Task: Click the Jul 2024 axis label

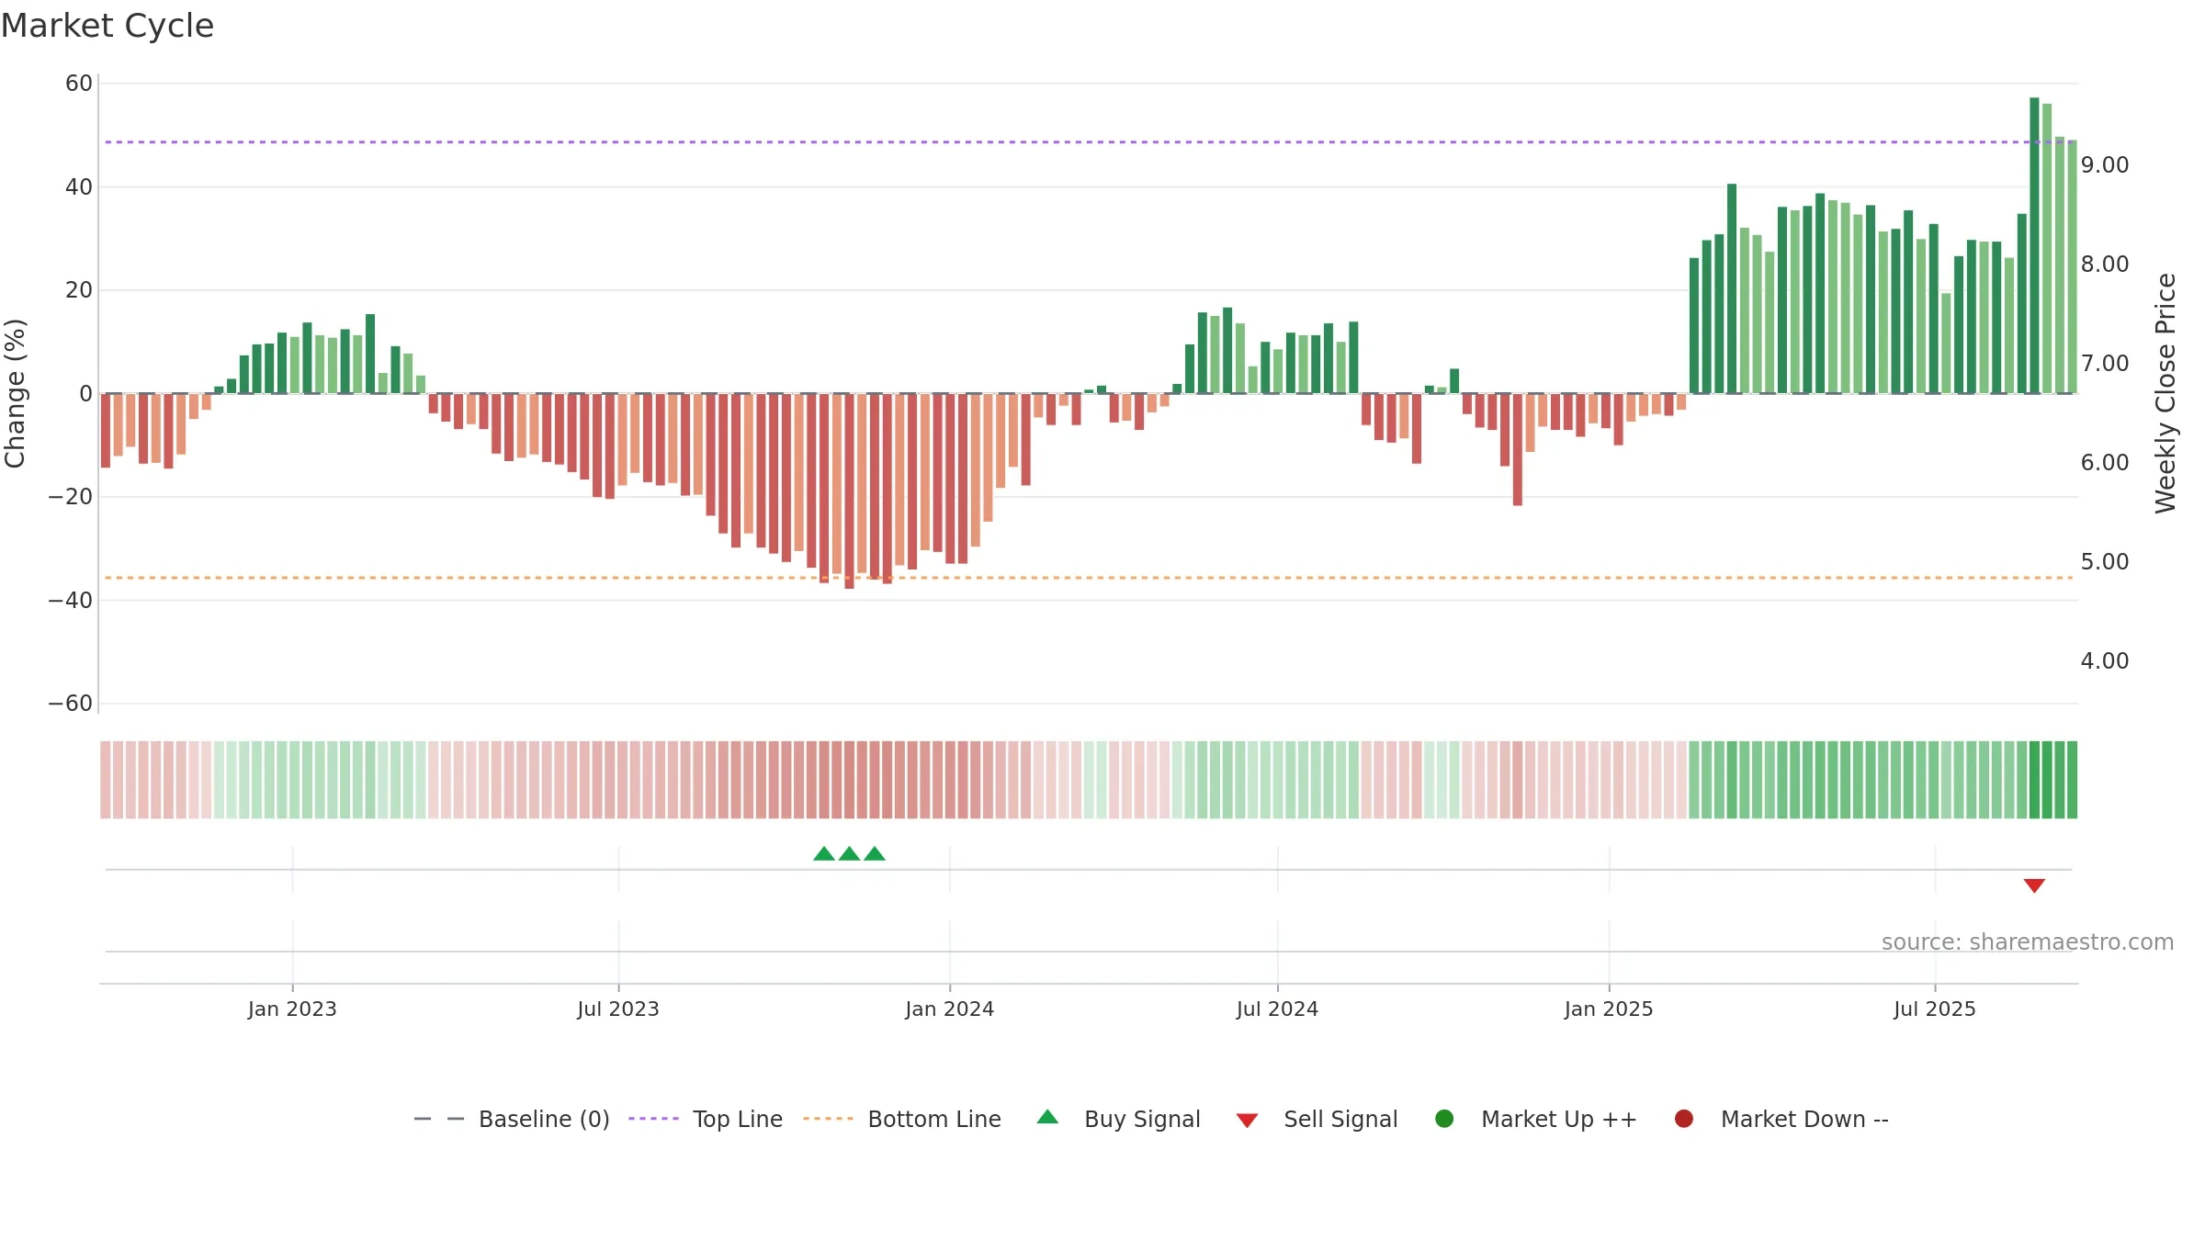Action: click(1277, 1009)
